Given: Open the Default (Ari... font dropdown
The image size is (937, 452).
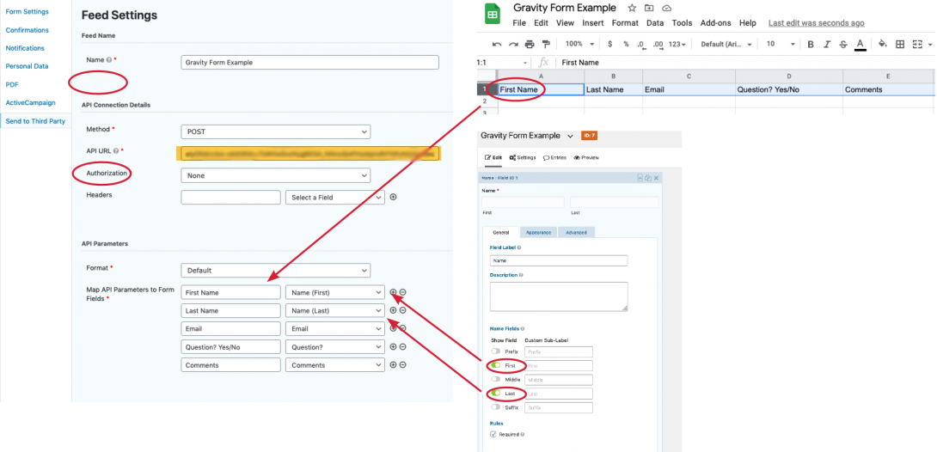Looking at the screenshot, I should click(726, 44).
